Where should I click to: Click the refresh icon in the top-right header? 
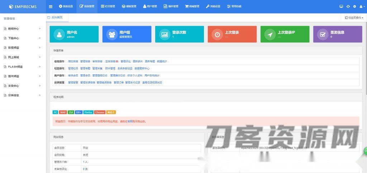pyautogui.click(x=348, y=6)
